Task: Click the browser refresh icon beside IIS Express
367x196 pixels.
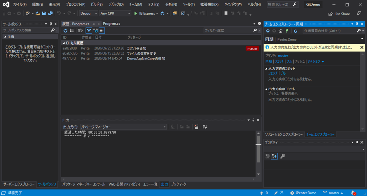Action: pos(162,14)
